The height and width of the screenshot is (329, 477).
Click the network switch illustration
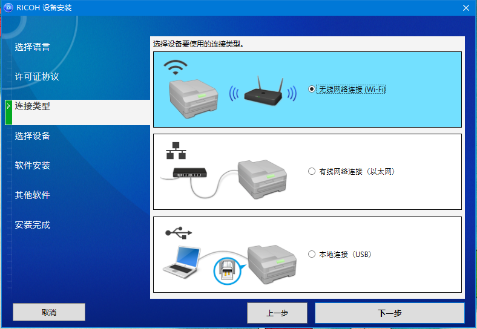(190, 173)
